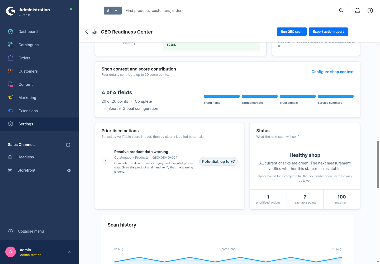Click the Shopware logo icon

point(11,11)
